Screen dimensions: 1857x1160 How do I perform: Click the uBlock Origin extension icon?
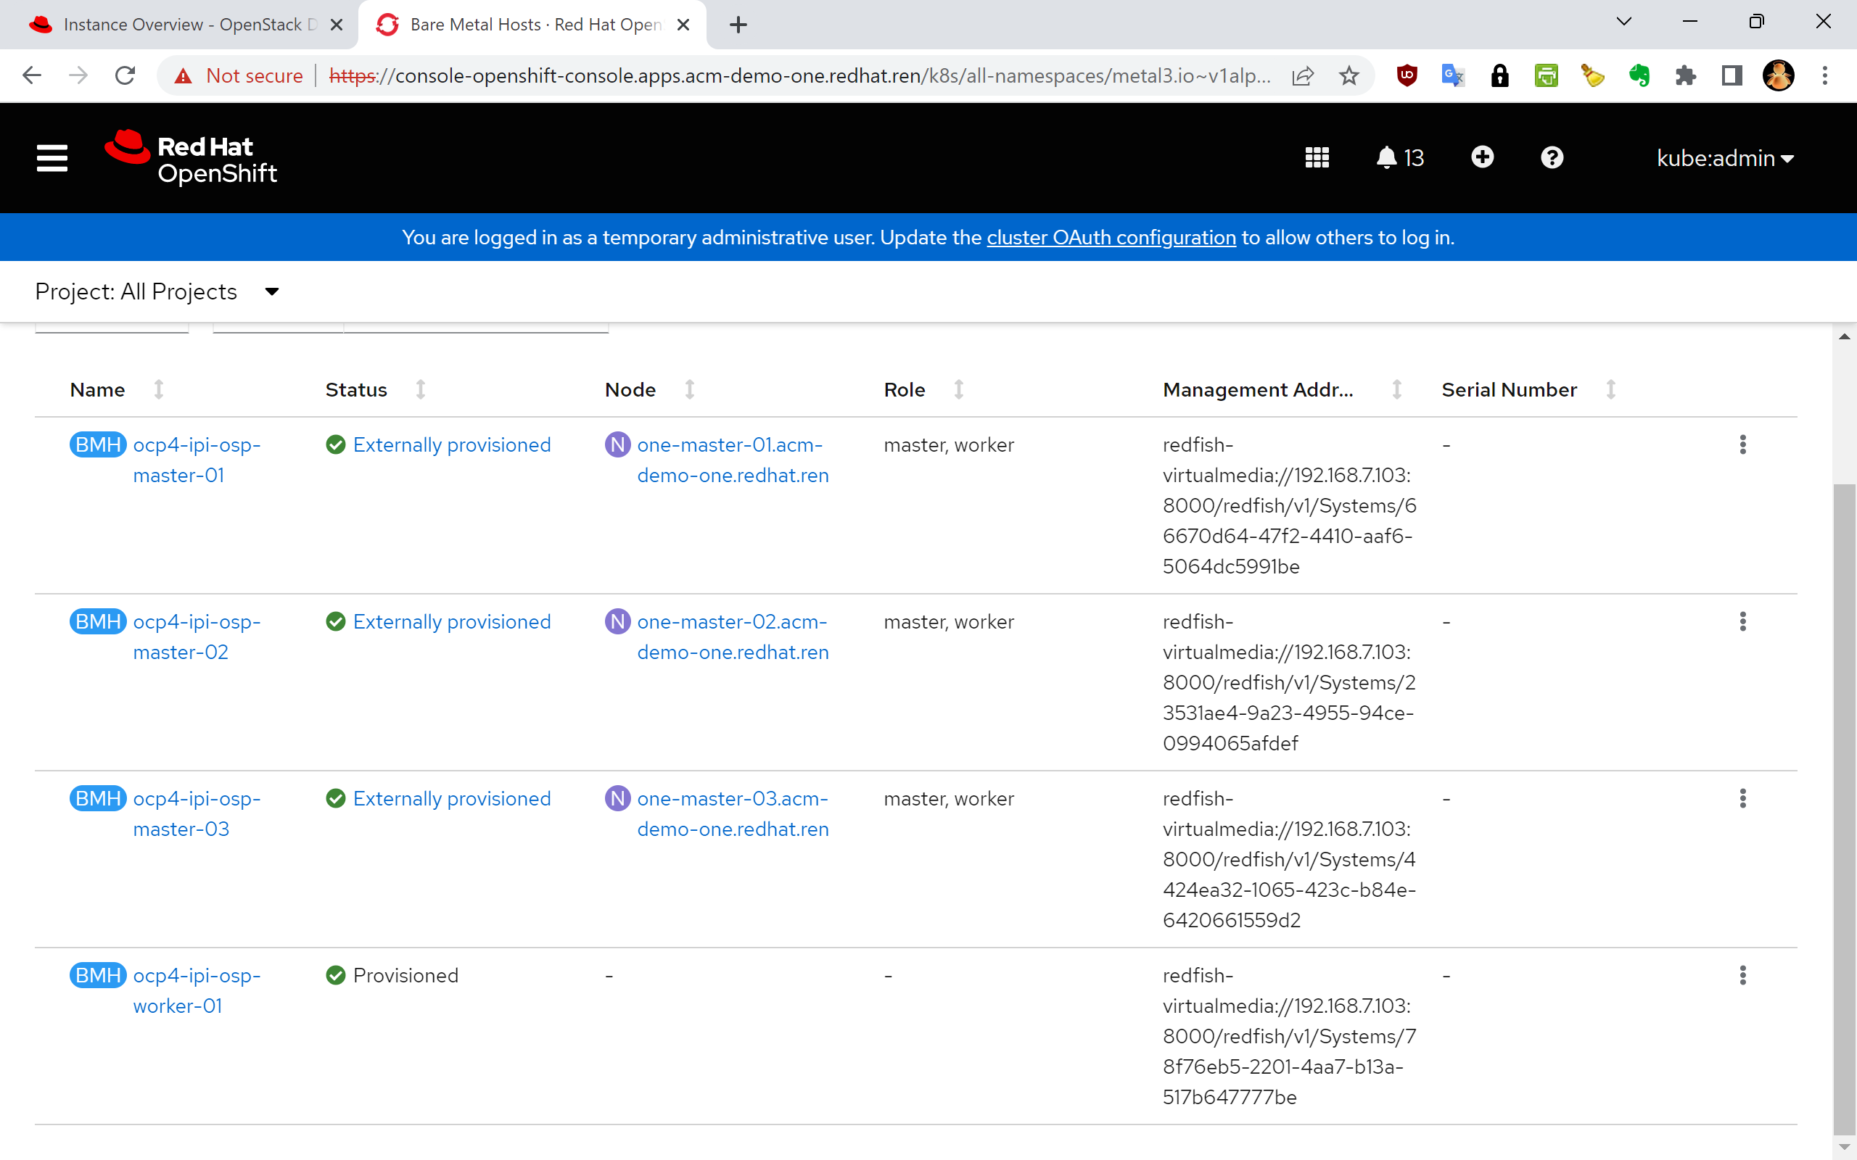1407,75
